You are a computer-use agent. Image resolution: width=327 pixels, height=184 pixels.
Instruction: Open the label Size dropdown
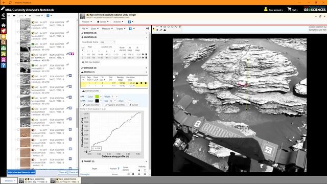[x=112, y=101]
